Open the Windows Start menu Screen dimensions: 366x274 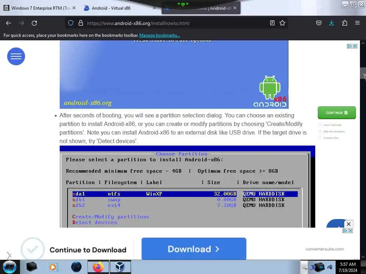click(x=10, y=267)
